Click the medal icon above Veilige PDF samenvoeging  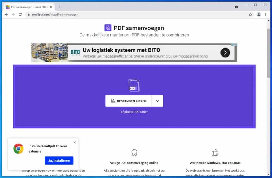pos(134,153)
